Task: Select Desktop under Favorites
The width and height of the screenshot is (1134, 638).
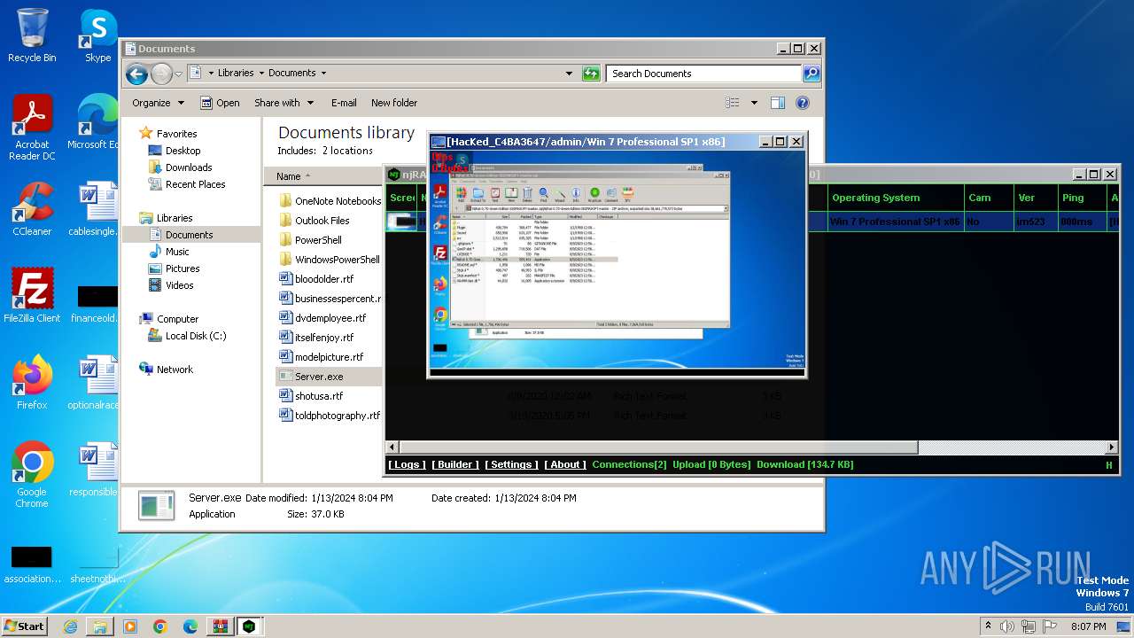Action: [183, 151]
